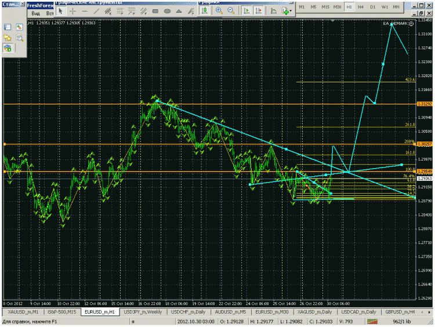Select the crosshair tool
This screenshot has height=327, width=435.
pyautogui.click(x=72, y=11)
